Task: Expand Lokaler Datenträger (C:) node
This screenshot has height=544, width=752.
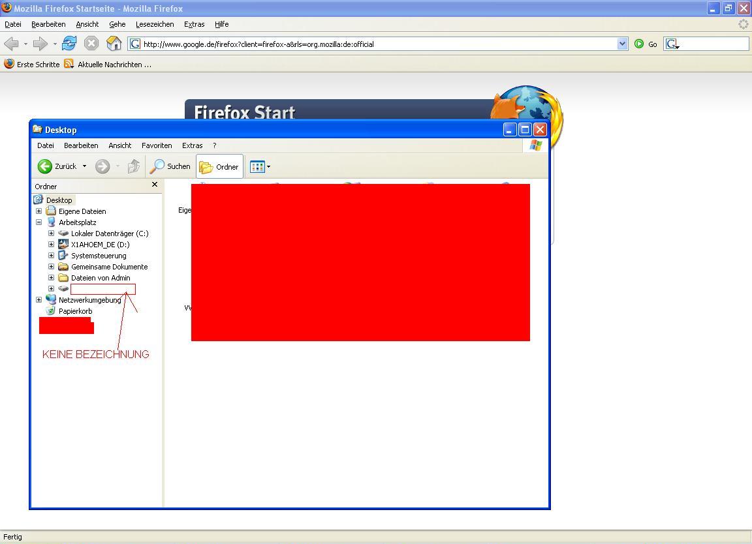Action: (52, 233)
